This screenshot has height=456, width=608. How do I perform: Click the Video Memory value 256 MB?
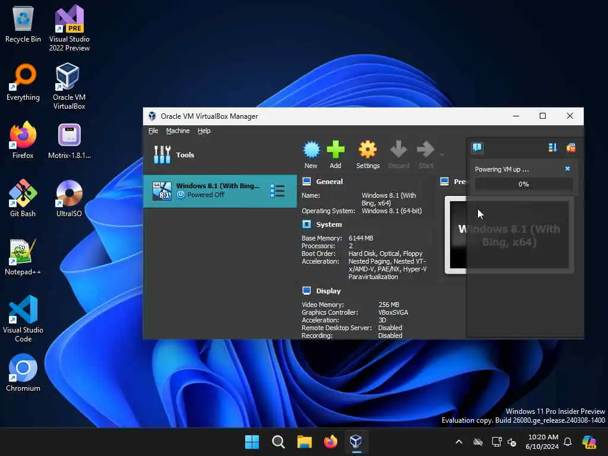pyautogui.click(x=388, y=305)
